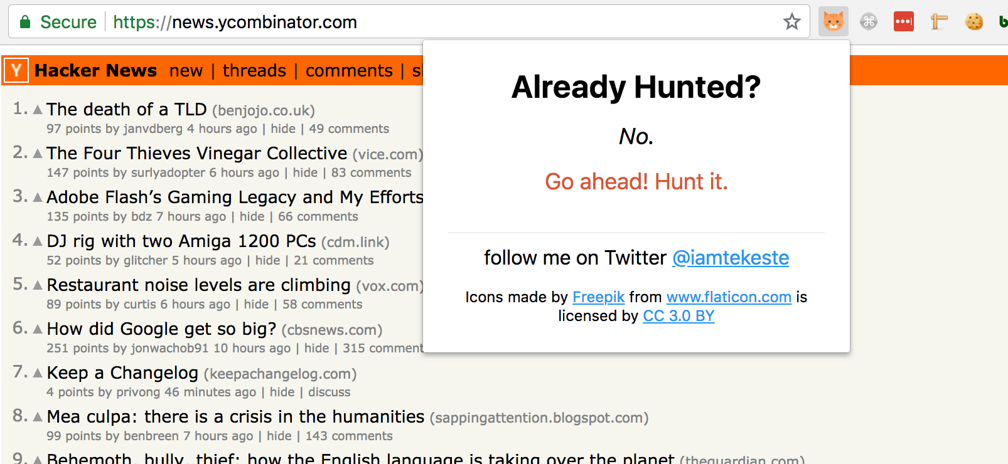Open the 143 comments thread

tap(349, 436)
